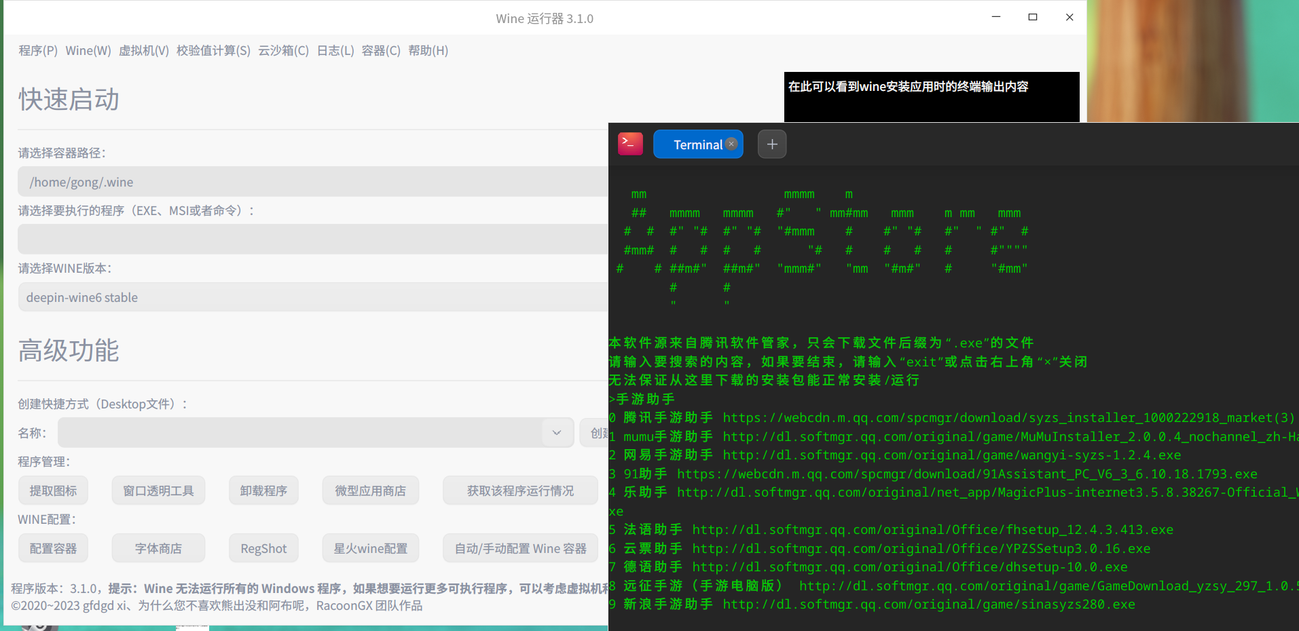Open the 窗口透明工具 tool

pyautogui.click(x=158, y=490)
